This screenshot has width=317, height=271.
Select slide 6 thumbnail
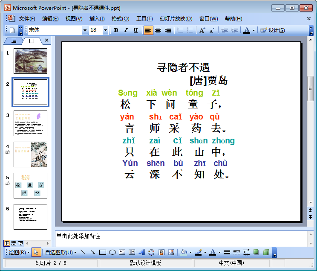click(30, 217)
